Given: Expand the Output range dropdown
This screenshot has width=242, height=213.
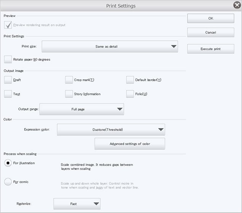Looking at the screenshot, I should (82, 109).
